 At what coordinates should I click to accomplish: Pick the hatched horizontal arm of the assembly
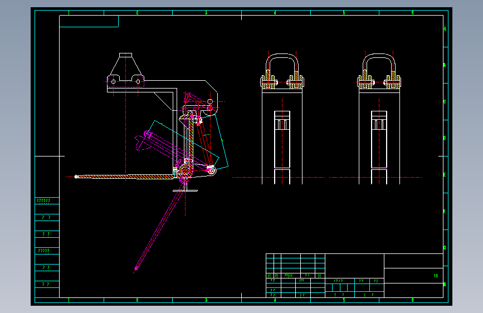click(x=125, y=177)
